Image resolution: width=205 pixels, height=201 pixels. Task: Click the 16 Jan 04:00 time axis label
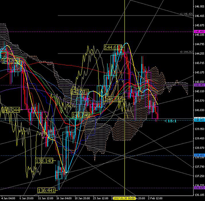(x=64, y=198)
